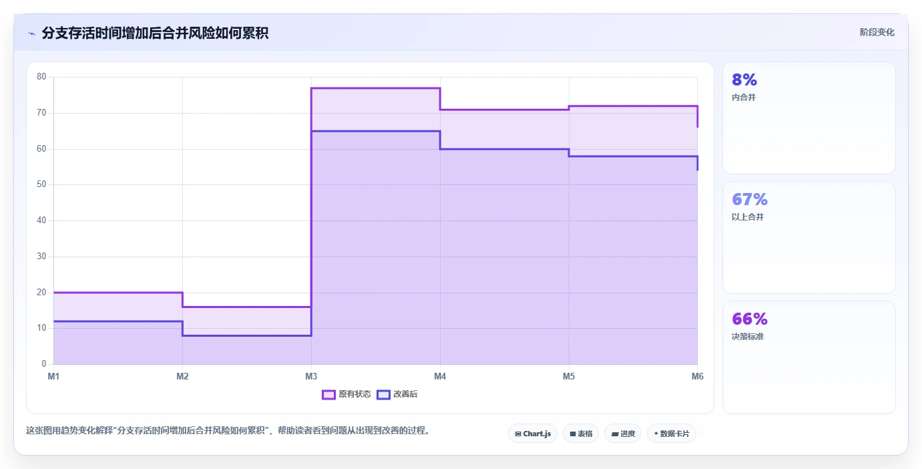Click the 改善后 legend label
The height and width of the screenshot is (469, 922).
click(405, 394)
